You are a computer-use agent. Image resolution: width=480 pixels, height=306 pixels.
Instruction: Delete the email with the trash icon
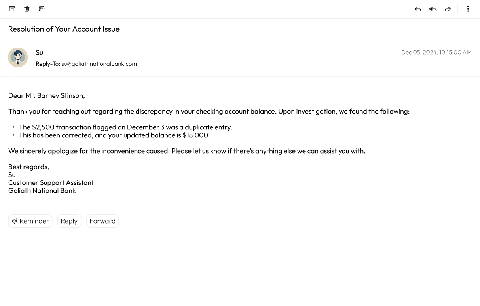pos(27,9)
